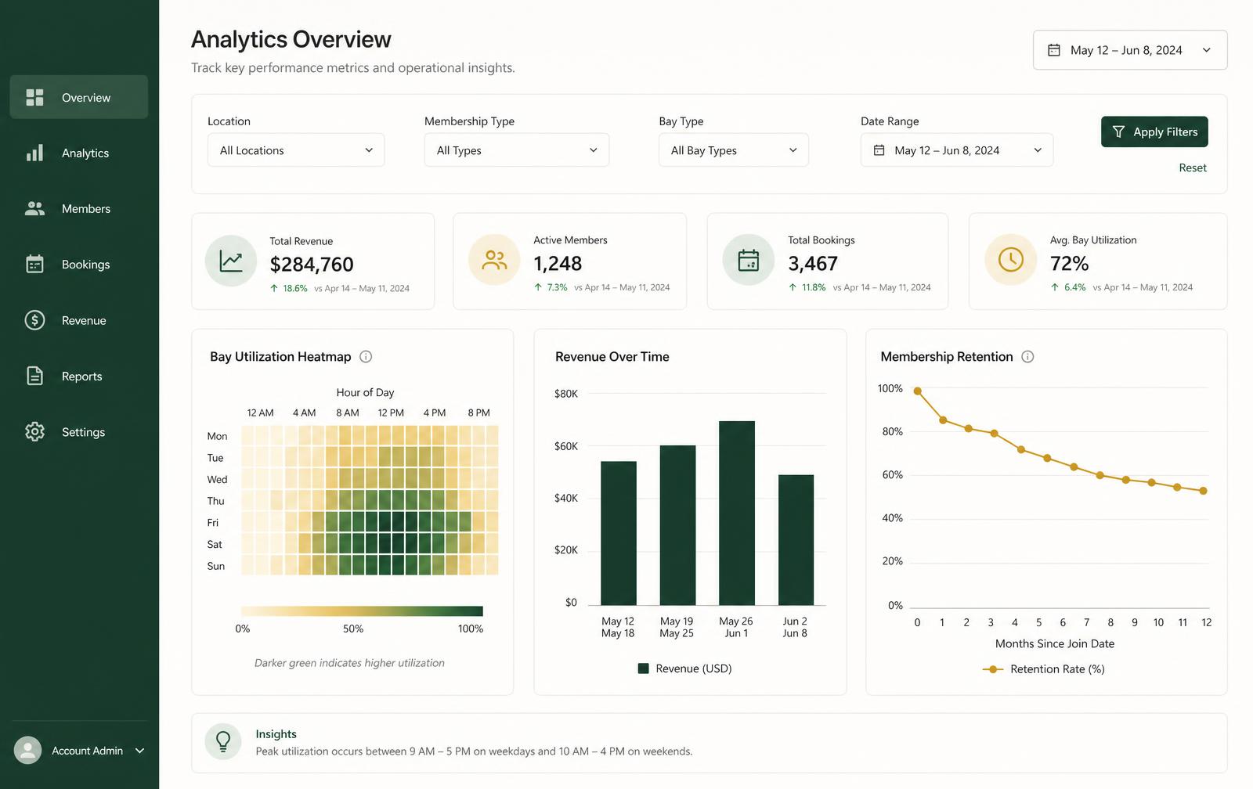Click the Settings gear icon
Viewport: 1253px width, 789px height.
(x=34, y=431)
